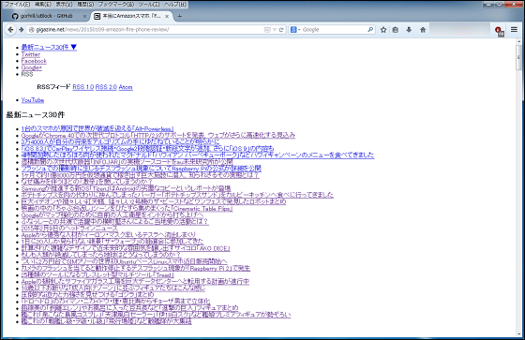Open the URL history dropdown arrow
The width and height of the screenshot is (525, 340).
[x=275, y=30]
